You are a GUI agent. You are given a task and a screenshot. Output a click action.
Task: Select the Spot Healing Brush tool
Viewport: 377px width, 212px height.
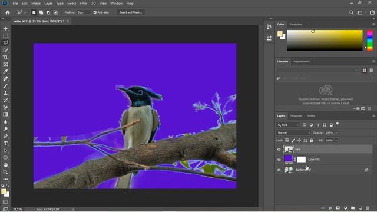pyautogui.click(x=5, y=79)
